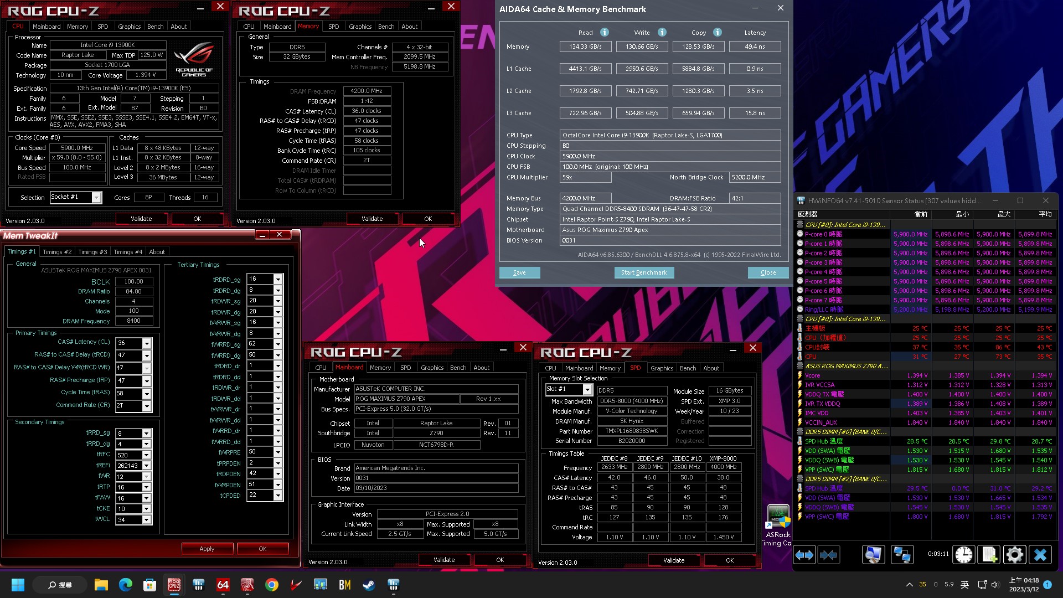This screenshot has width=1063, height=598.
Task: Click AIDA64 taskbar icon
Action: 223,585
